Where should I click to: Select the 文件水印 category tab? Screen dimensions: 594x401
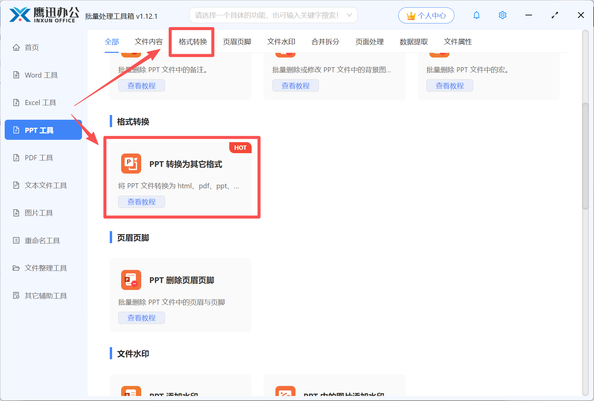pos(281,41)
